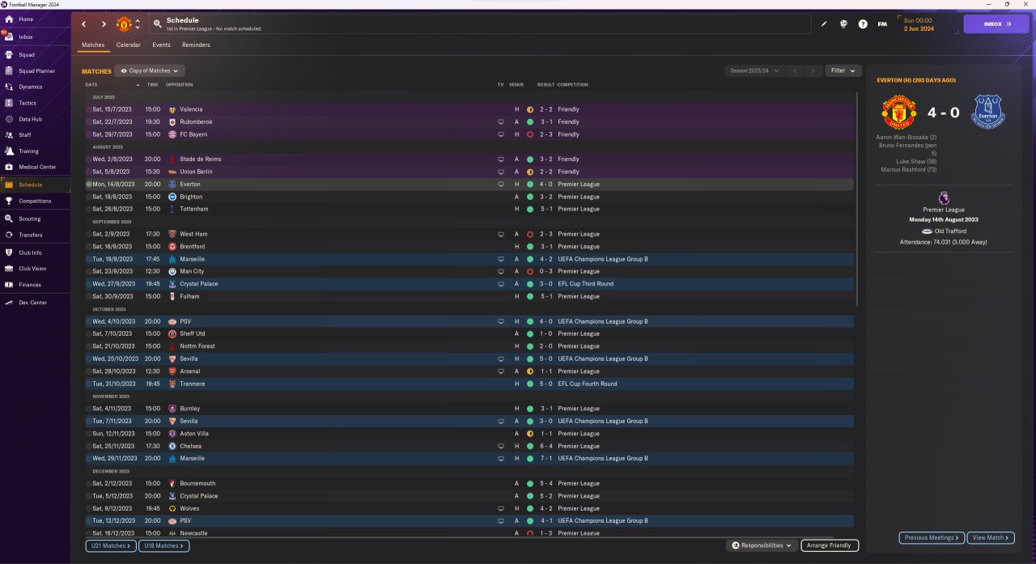Open Training in the sidebar
Viewport: 1036px width, 564px height.
point(36,151)
